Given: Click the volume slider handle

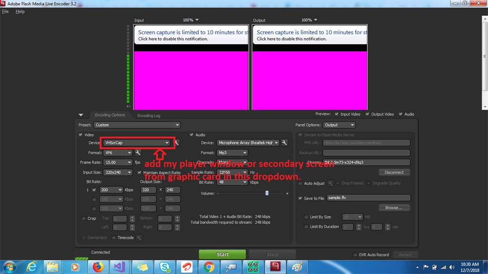Looking at the screenshot, I should [267, 193].
